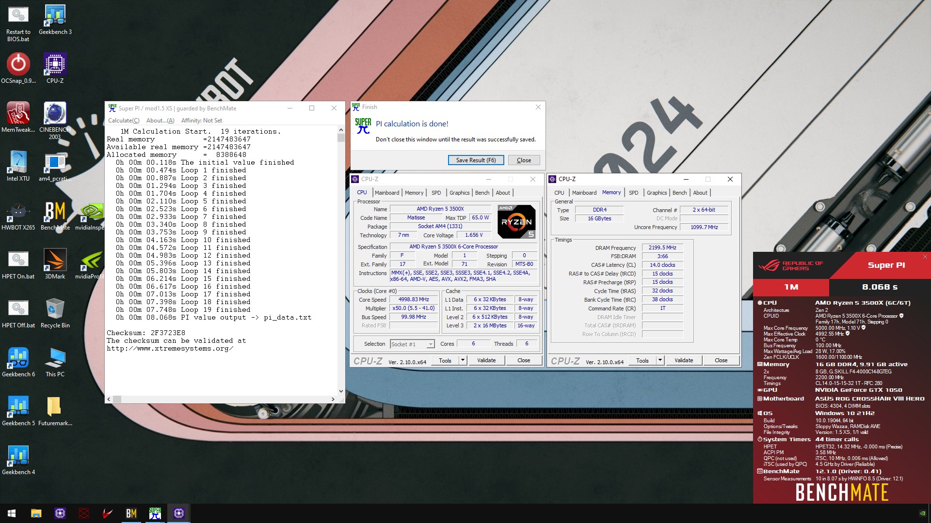
Task: Open About menu in Super PI
Action: point(160,121)
